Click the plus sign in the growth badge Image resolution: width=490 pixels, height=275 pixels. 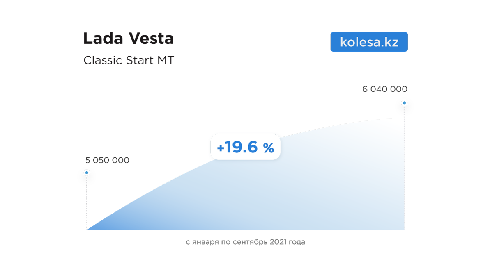coord(221,148)
